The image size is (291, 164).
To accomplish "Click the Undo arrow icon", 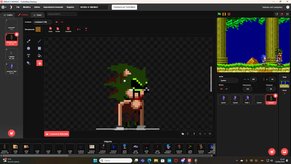I will coord(57,22).
